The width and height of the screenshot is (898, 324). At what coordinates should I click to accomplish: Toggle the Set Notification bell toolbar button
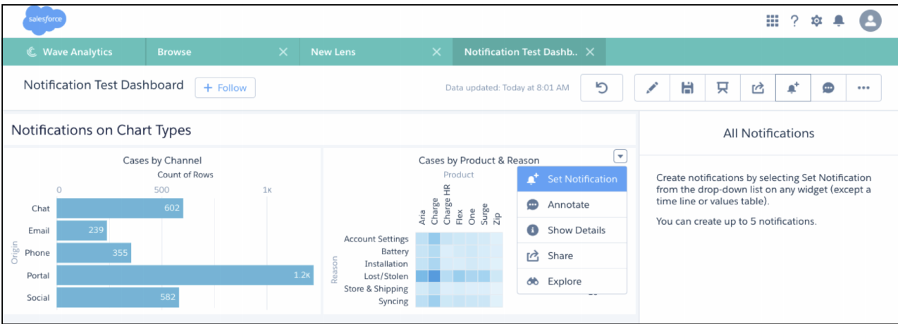(x=793, y=88)
